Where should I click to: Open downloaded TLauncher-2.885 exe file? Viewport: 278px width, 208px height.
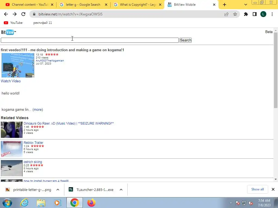click(x=91, y=190)
